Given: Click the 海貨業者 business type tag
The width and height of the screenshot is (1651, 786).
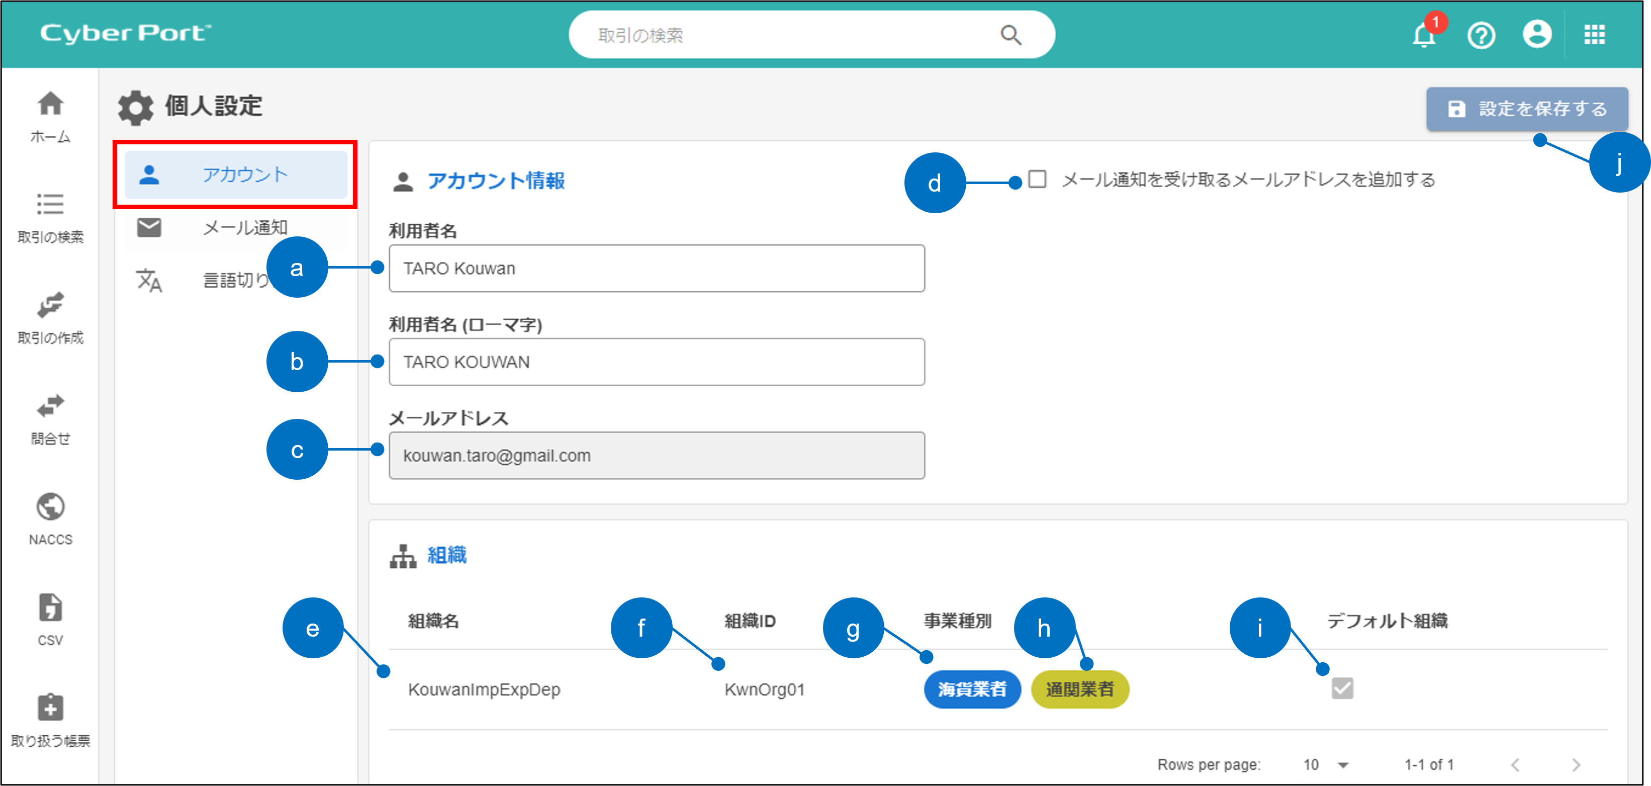Looking at the screenshot, I should [x=972, y=689].
